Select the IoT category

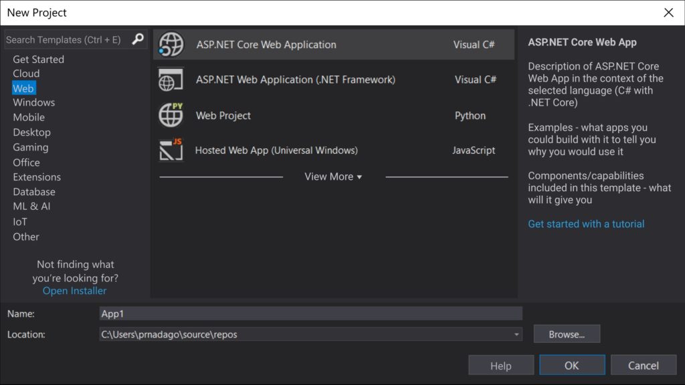click(x=20, y=221)
